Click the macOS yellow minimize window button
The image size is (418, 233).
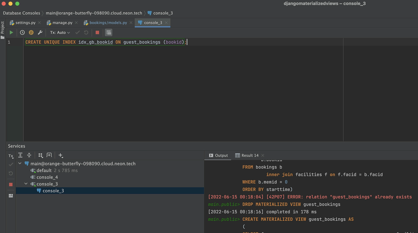coord(10,3)
